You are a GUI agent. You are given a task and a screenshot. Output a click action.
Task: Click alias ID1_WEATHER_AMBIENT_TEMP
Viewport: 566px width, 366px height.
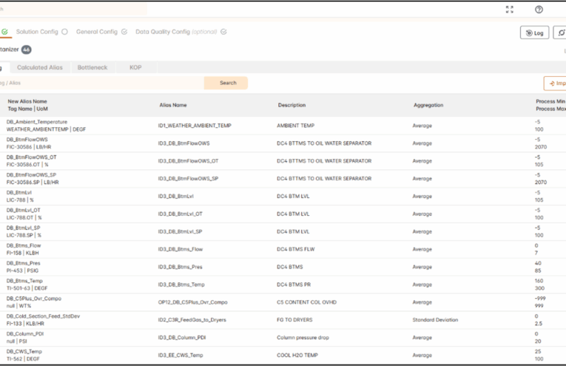click(x=195, y=126)
